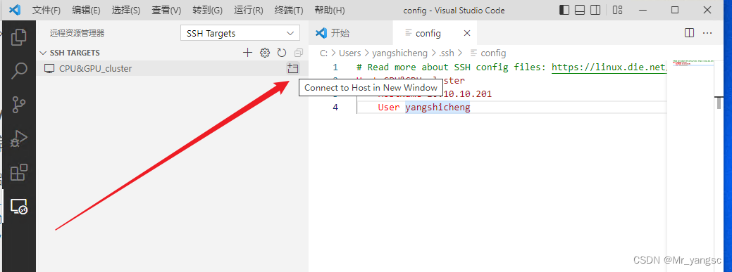Viewport: 732px width, 272px height.
Task: Click line number 4 in gutter
Action: click(x=335, y=108)
